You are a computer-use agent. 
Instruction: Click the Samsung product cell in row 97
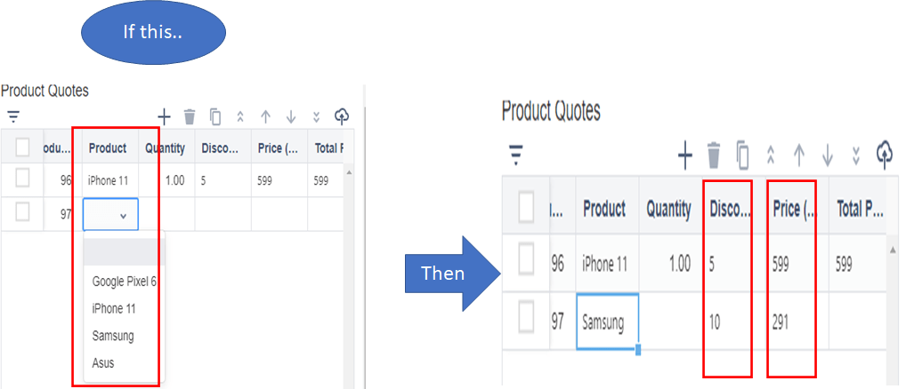[606, 322]
